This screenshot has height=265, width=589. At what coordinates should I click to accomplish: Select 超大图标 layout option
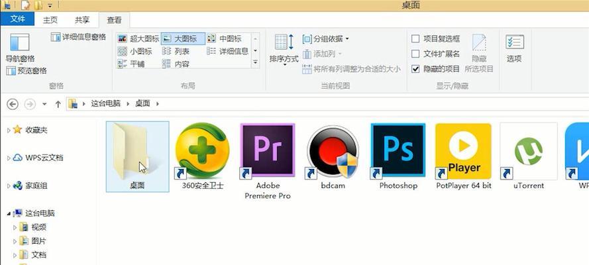pos(138,38)
